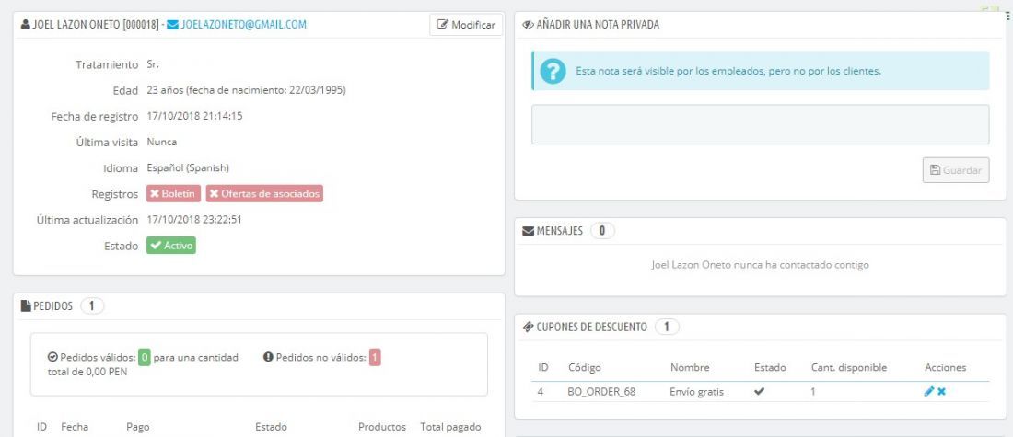The image size is (1013, 437).
Task: Click the Pedidos no válidos warning icon
Action: pos(269,357)
